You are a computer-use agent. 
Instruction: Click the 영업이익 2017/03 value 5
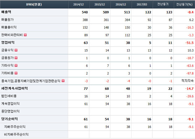click(150, 43)
